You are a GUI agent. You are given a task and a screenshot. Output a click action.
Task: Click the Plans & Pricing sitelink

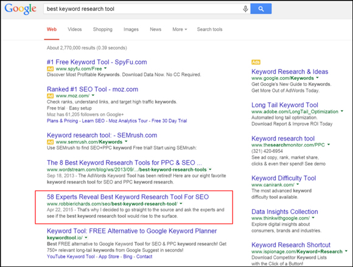click(x=62, y=121)
